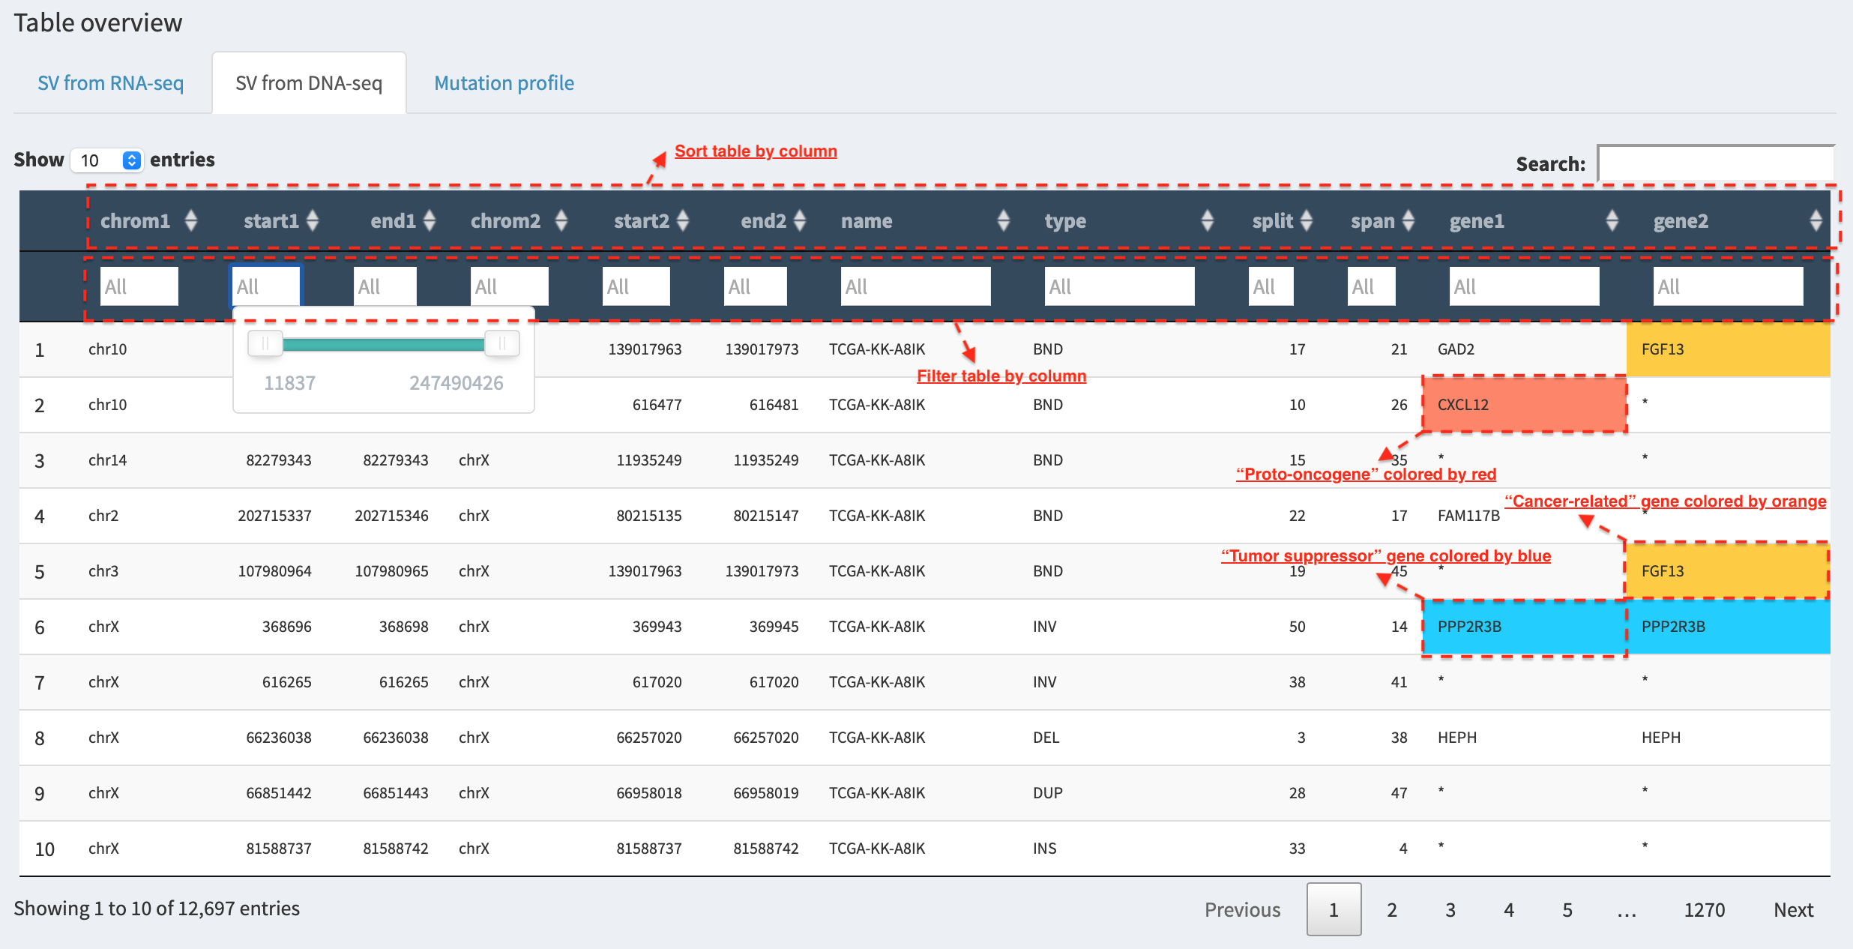Screen dimensions: 1853x949
Task: Sort table by chrom1 column arrows
Action: click(x=191, y=220)
